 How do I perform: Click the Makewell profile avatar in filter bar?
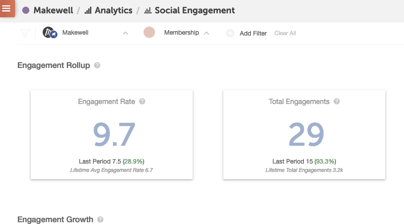tap(50, 33)
